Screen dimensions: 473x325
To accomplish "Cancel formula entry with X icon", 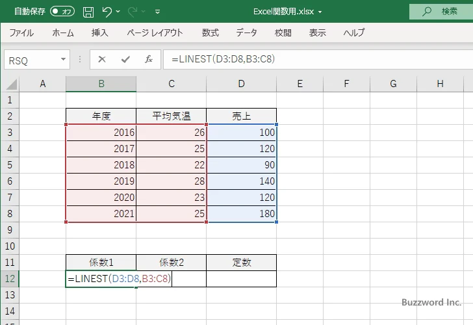I will [x=102, y=59].
